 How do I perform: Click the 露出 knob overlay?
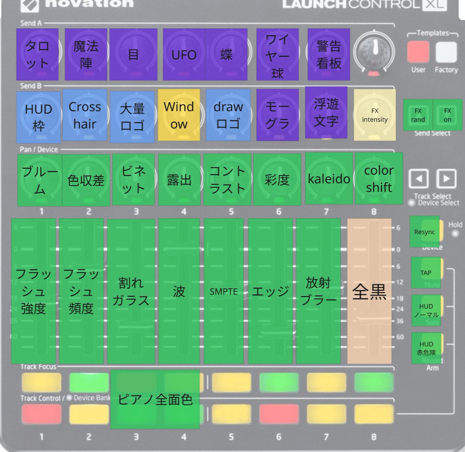click(179, 180)
